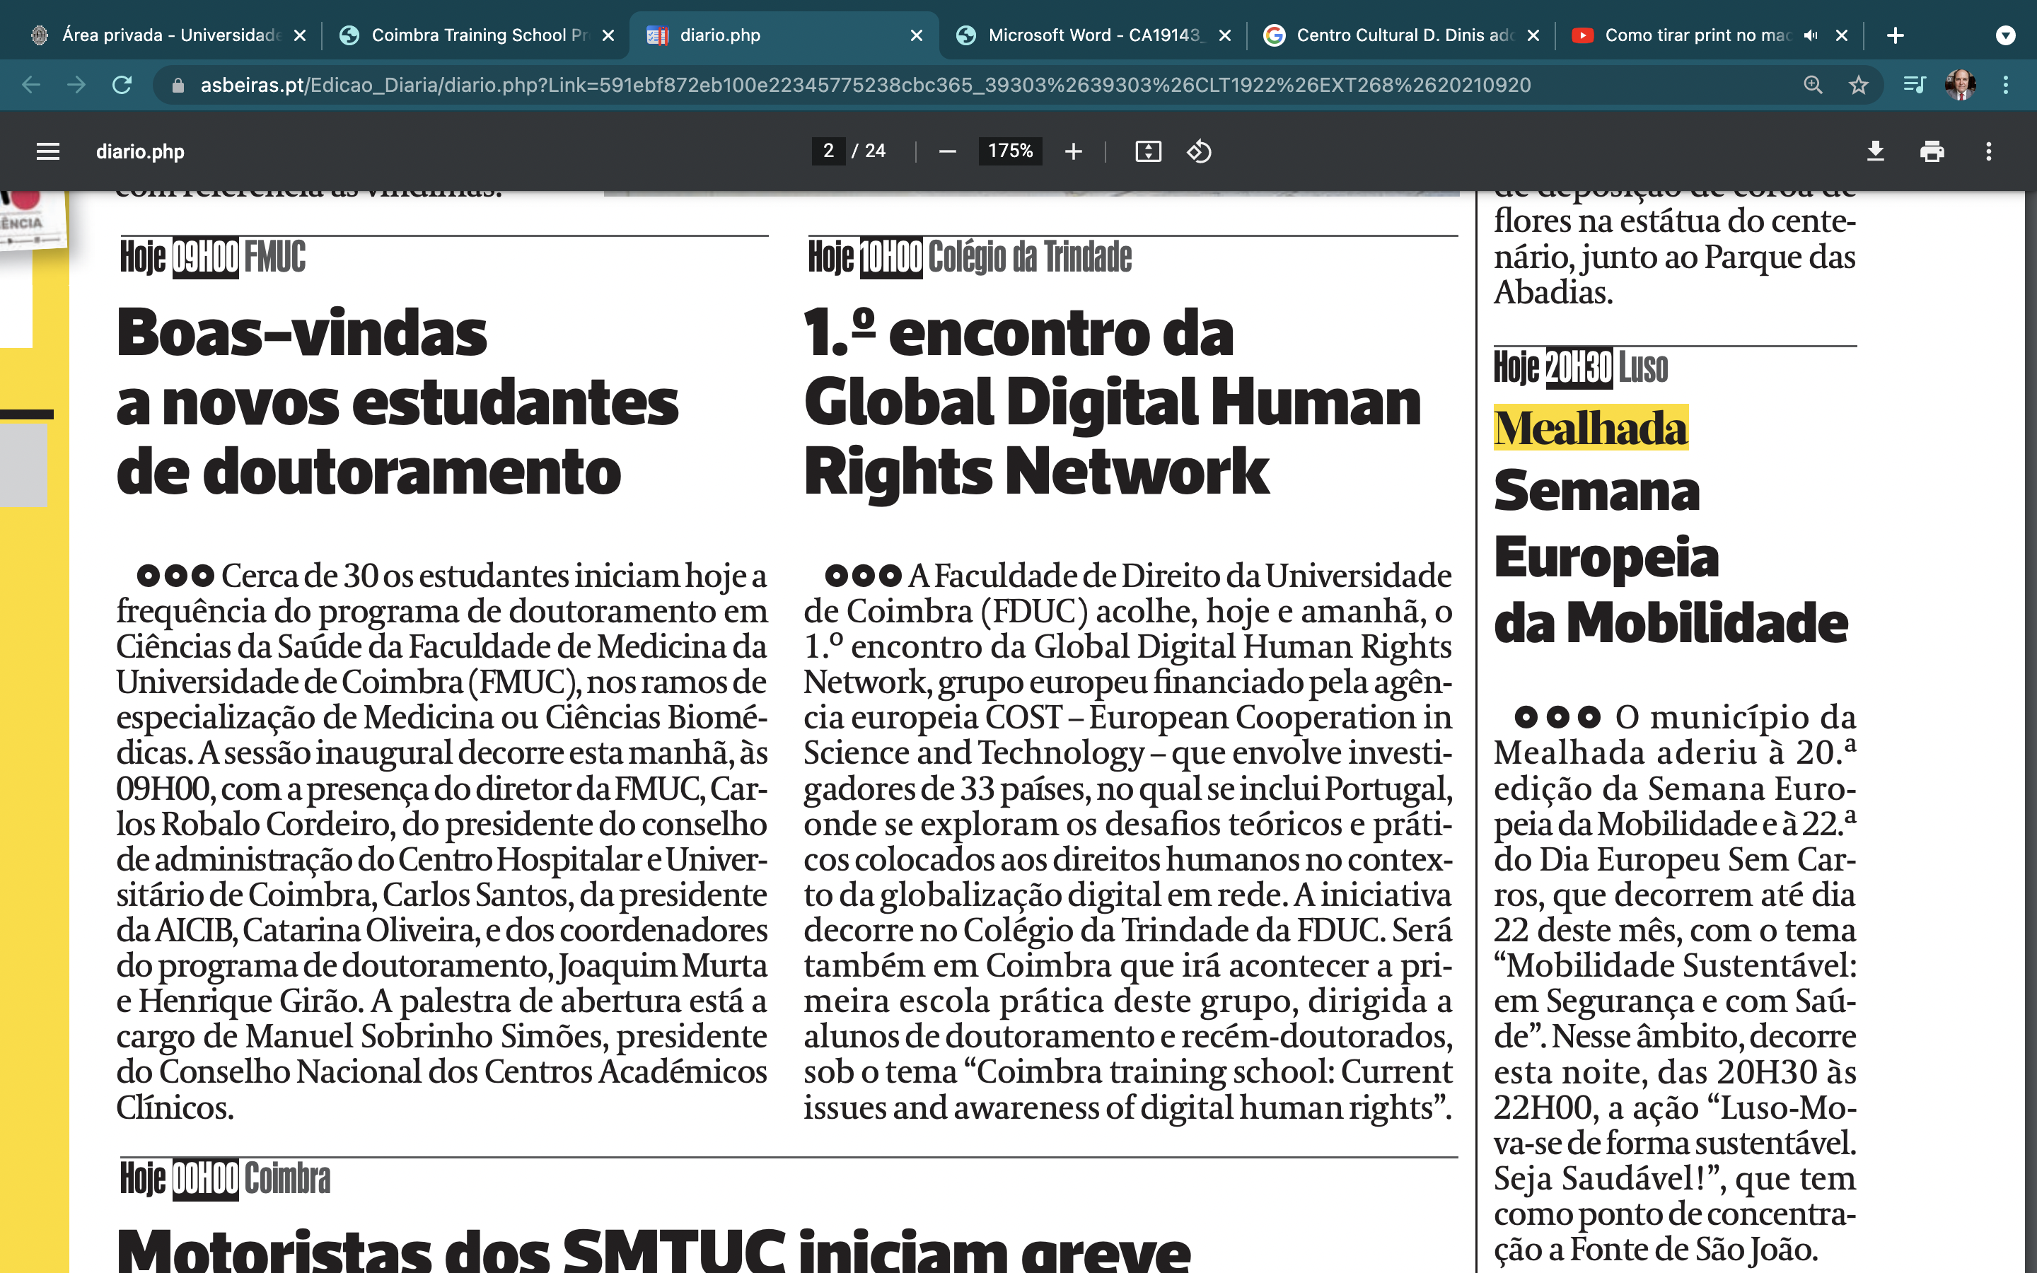Close the YouTube print tutorial tab
Viewport: 2037px width, 1273px height.
tap(1842, 35)
